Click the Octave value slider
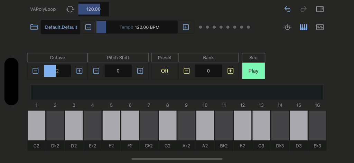Screen dimensions: 354x163 [x=57, y=71]
